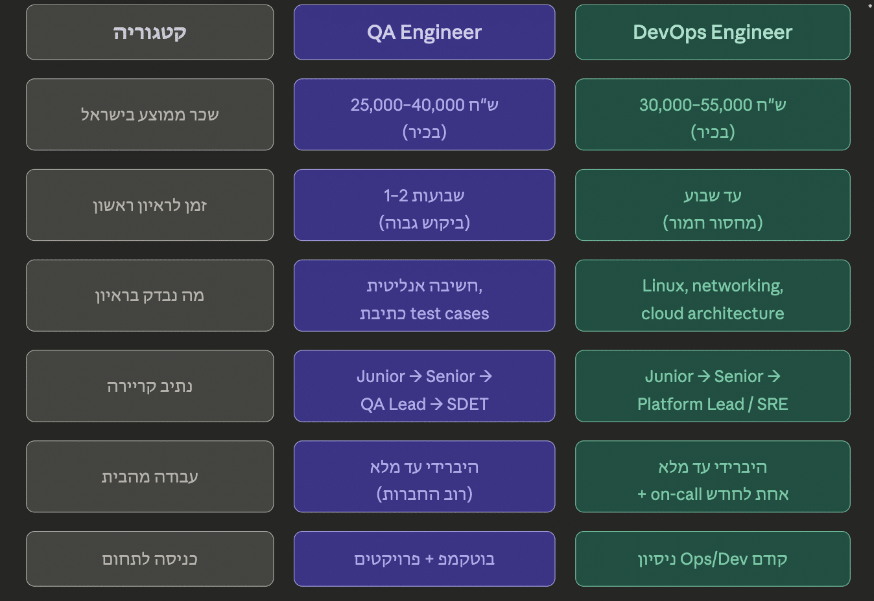Click the זמן לראיון ראשון row label

pos(150,205)
